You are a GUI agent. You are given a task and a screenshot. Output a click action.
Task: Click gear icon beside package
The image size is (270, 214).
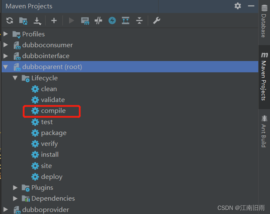click(x=35, y=133)
